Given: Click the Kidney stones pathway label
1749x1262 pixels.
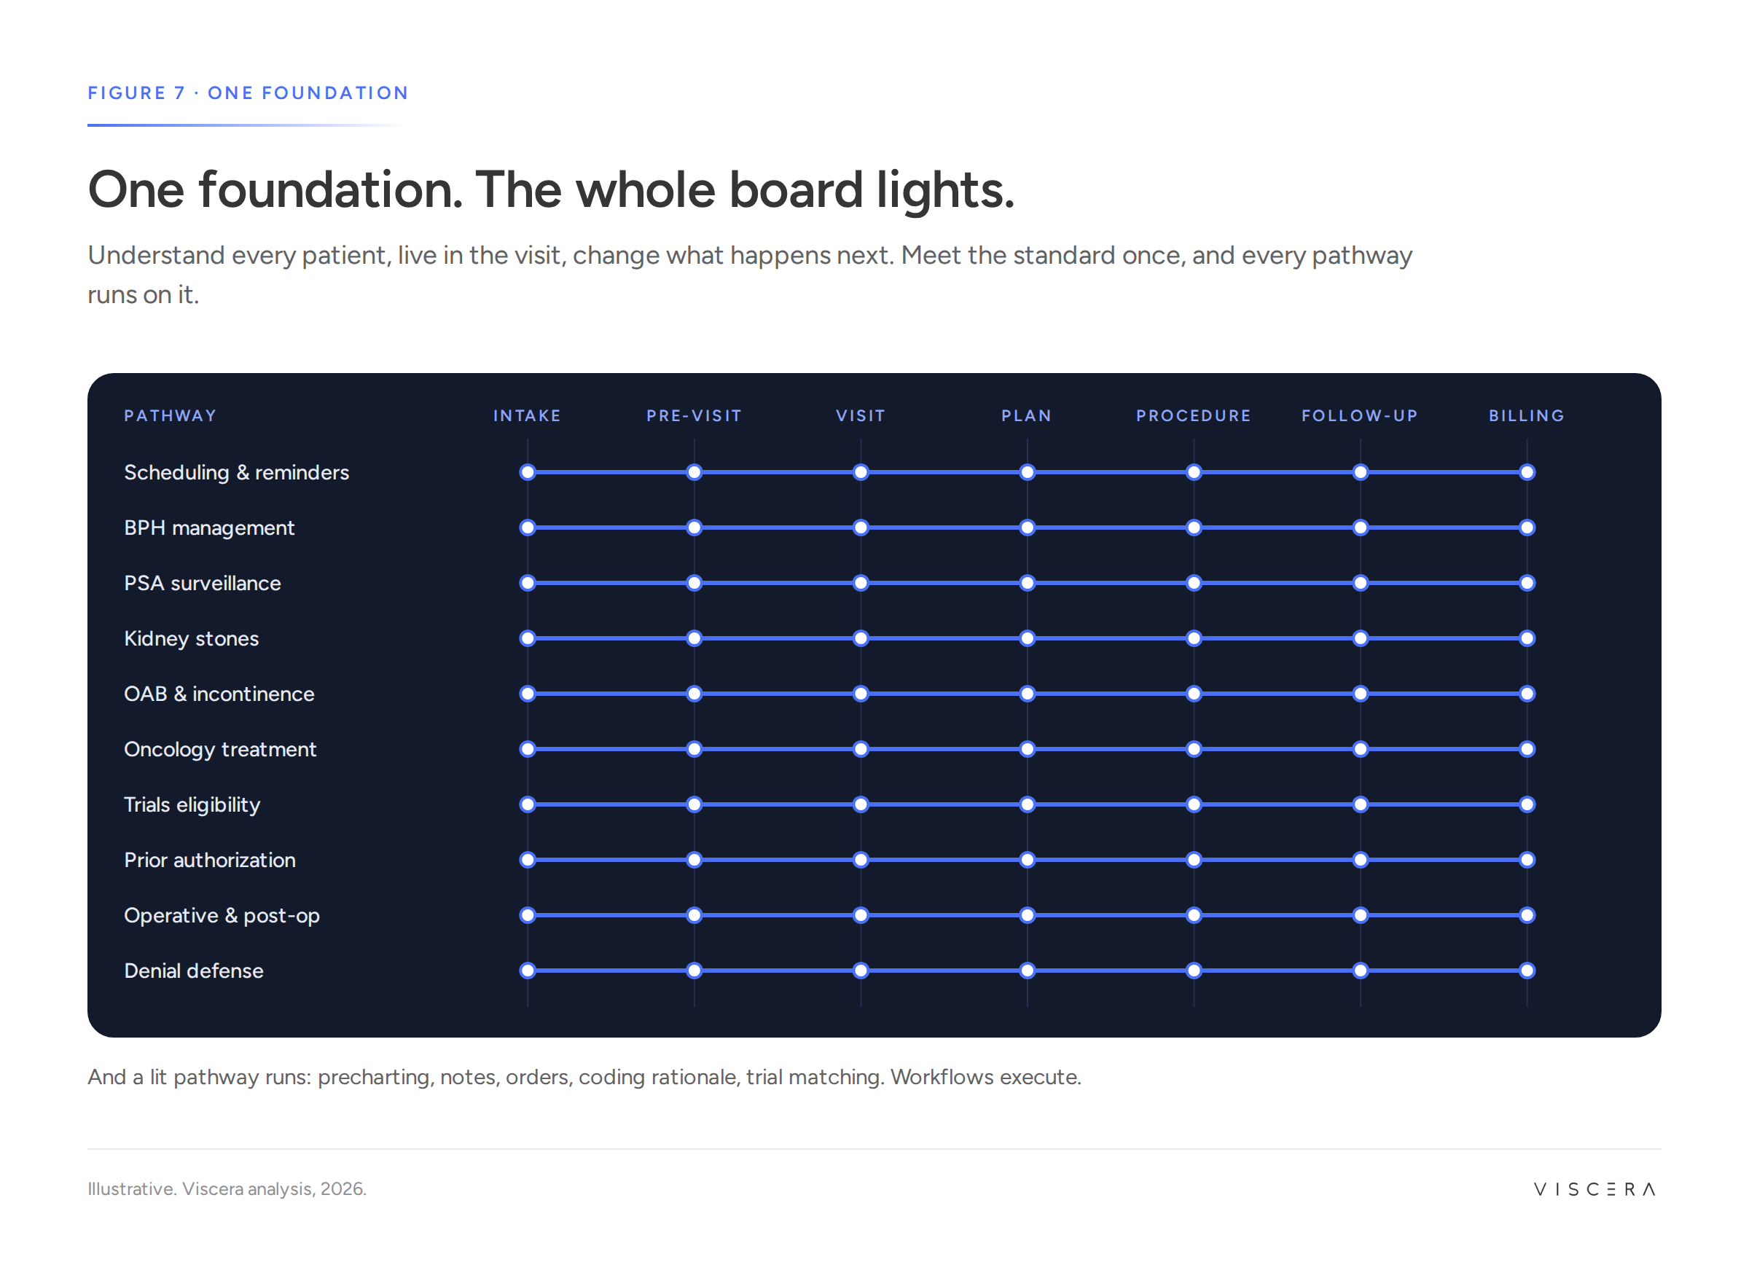Looking at the screenshot, I should (x=191, y=638).
